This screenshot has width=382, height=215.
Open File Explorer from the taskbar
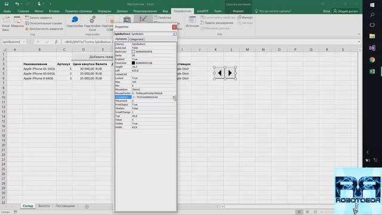(x=372, y=36)
